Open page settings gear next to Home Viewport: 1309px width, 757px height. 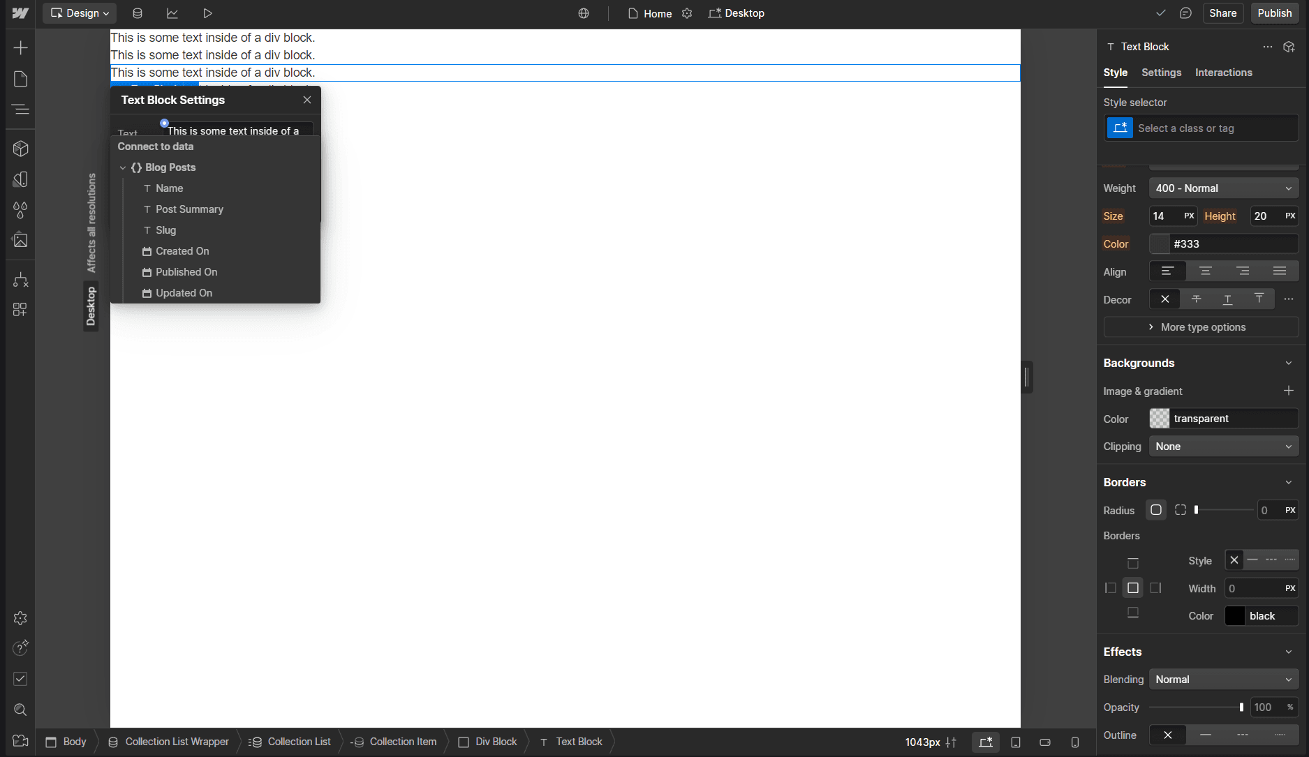687,13
